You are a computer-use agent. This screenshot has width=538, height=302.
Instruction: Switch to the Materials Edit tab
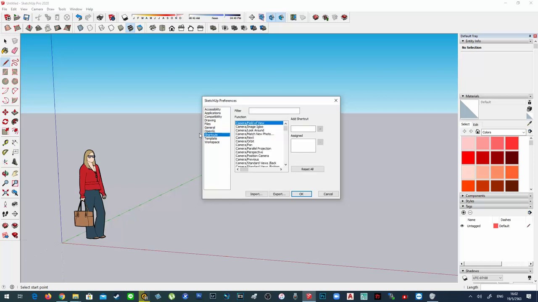475,125
